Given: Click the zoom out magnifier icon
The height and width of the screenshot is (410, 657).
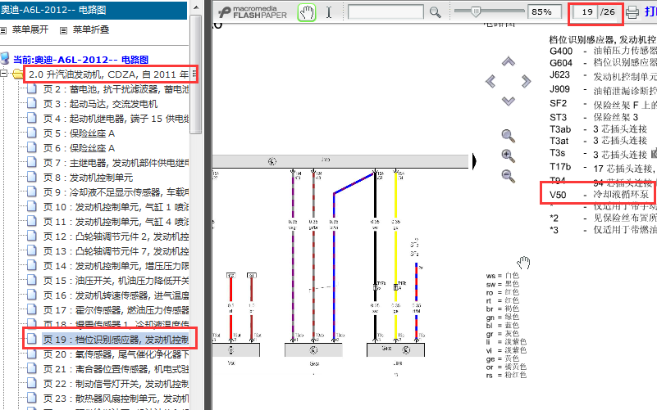Looking at the screenshot, I should coord(509,176).
